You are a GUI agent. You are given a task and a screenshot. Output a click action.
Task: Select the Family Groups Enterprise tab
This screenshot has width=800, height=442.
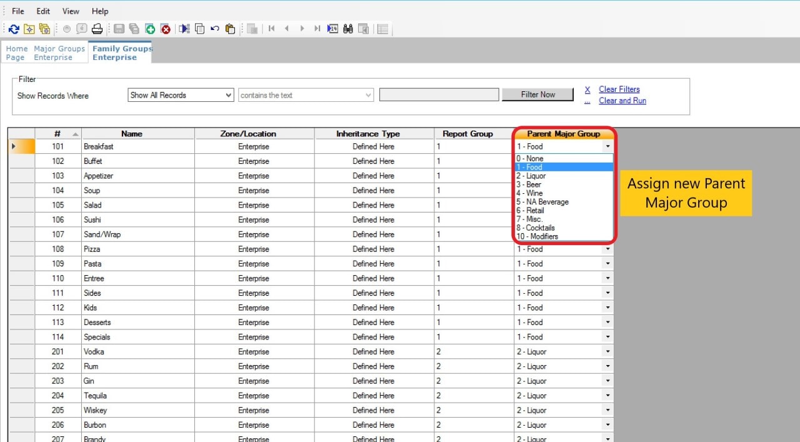[121, 53]
